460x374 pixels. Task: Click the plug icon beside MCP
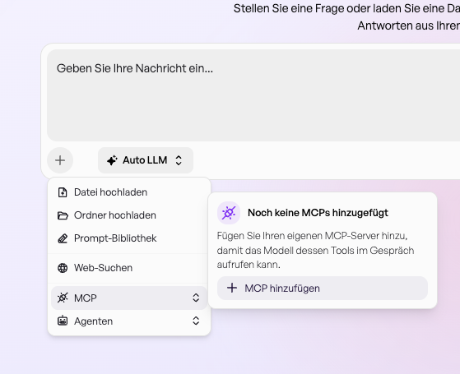[x=63, y=298]
